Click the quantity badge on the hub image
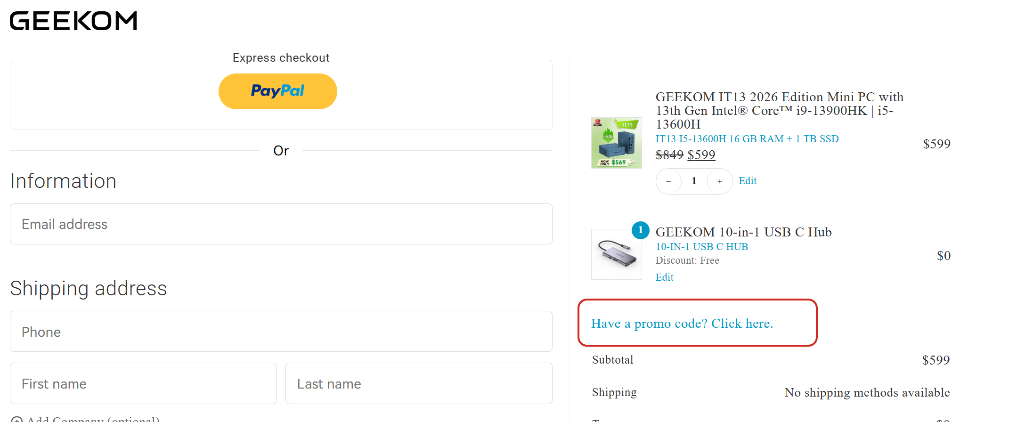Image resolution: width=1009 pixels, height=422 pixels. pyautogui.click(x=640, y=230)
